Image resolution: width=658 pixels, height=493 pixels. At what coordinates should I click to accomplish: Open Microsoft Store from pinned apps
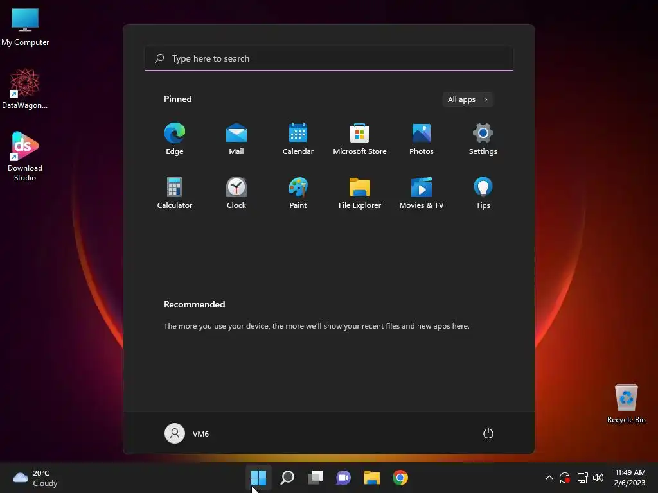(x=360, y=139)
